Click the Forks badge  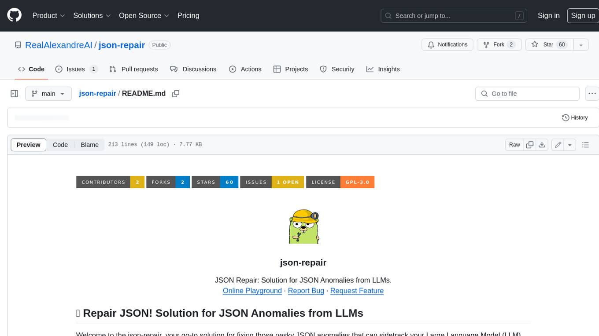pos(168,182)
